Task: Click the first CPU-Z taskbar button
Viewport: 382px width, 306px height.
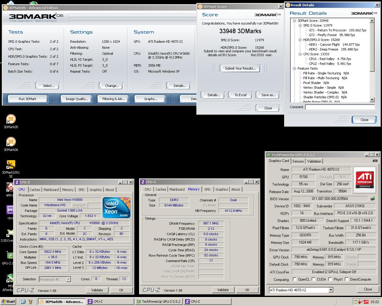Action: tap(110, 302)
